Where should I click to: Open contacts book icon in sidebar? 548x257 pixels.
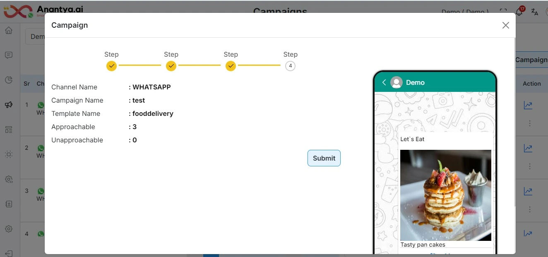9,204
